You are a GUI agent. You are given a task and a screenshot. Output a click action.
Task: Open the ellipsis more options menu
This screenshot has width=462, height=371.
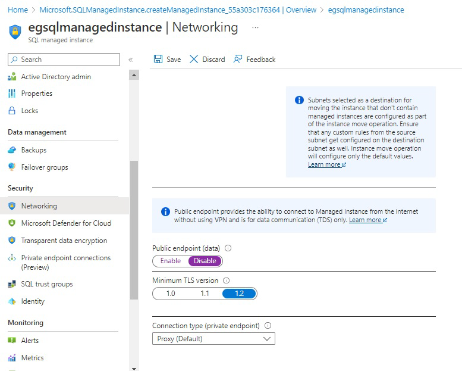pyautogui.click(x=256, y=27)
